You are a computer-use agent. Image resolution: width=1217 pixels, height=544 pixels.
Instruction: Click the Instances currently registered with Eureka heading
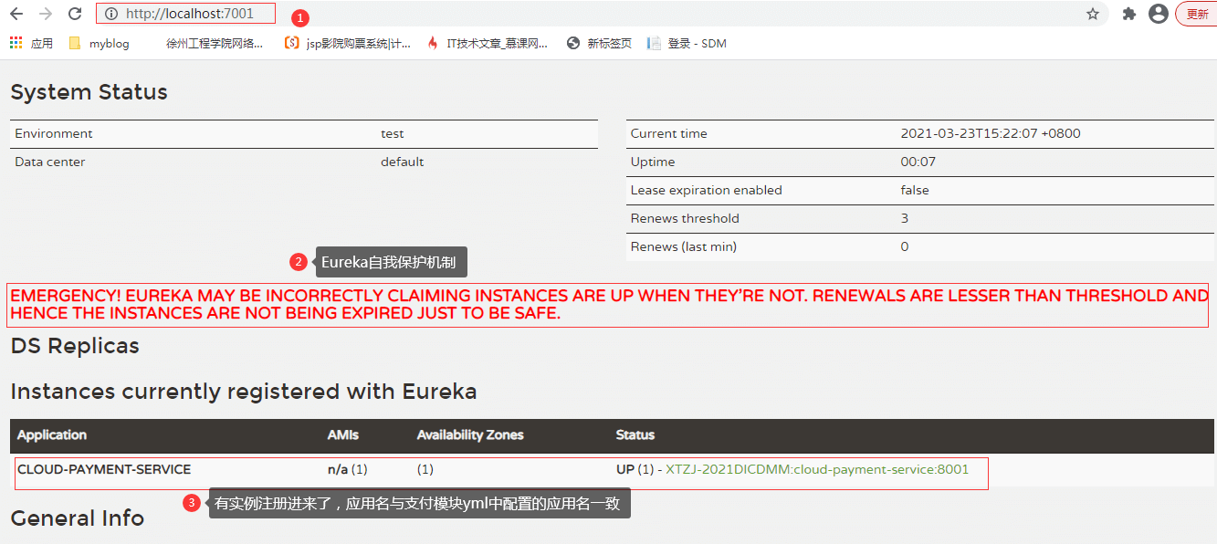tap(244, 392)
